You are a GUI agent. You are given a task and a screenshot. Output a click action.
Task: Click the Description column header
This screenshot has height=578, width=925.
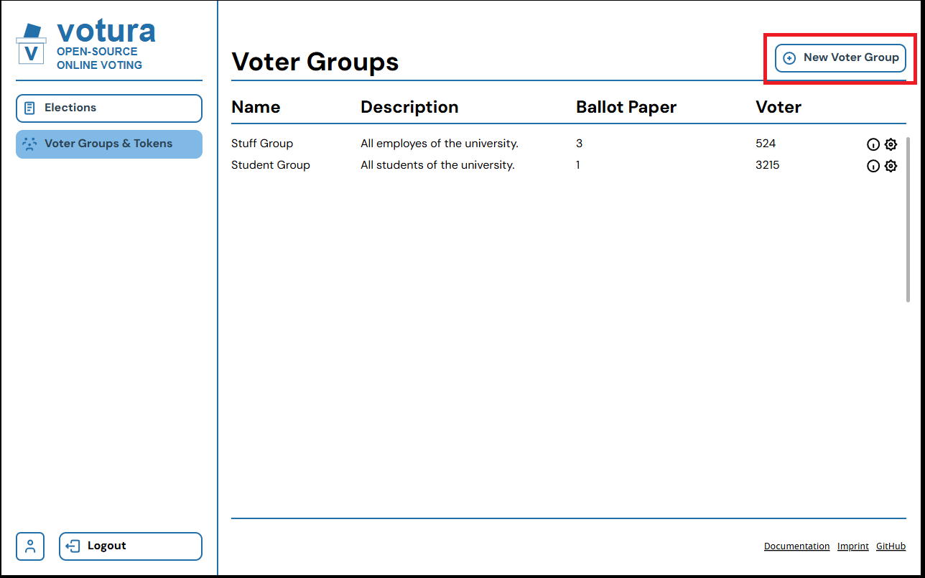pyautogui.click(x=409, y=107)
